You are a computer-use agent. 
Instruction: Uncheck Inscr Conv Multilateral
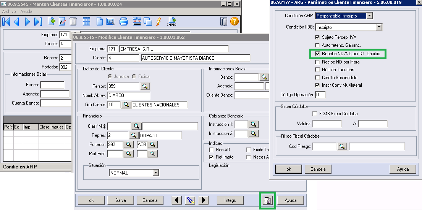pos(317,85)
